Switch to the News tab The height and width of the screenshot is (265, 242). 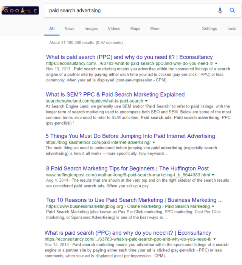(x=69, y=28)
